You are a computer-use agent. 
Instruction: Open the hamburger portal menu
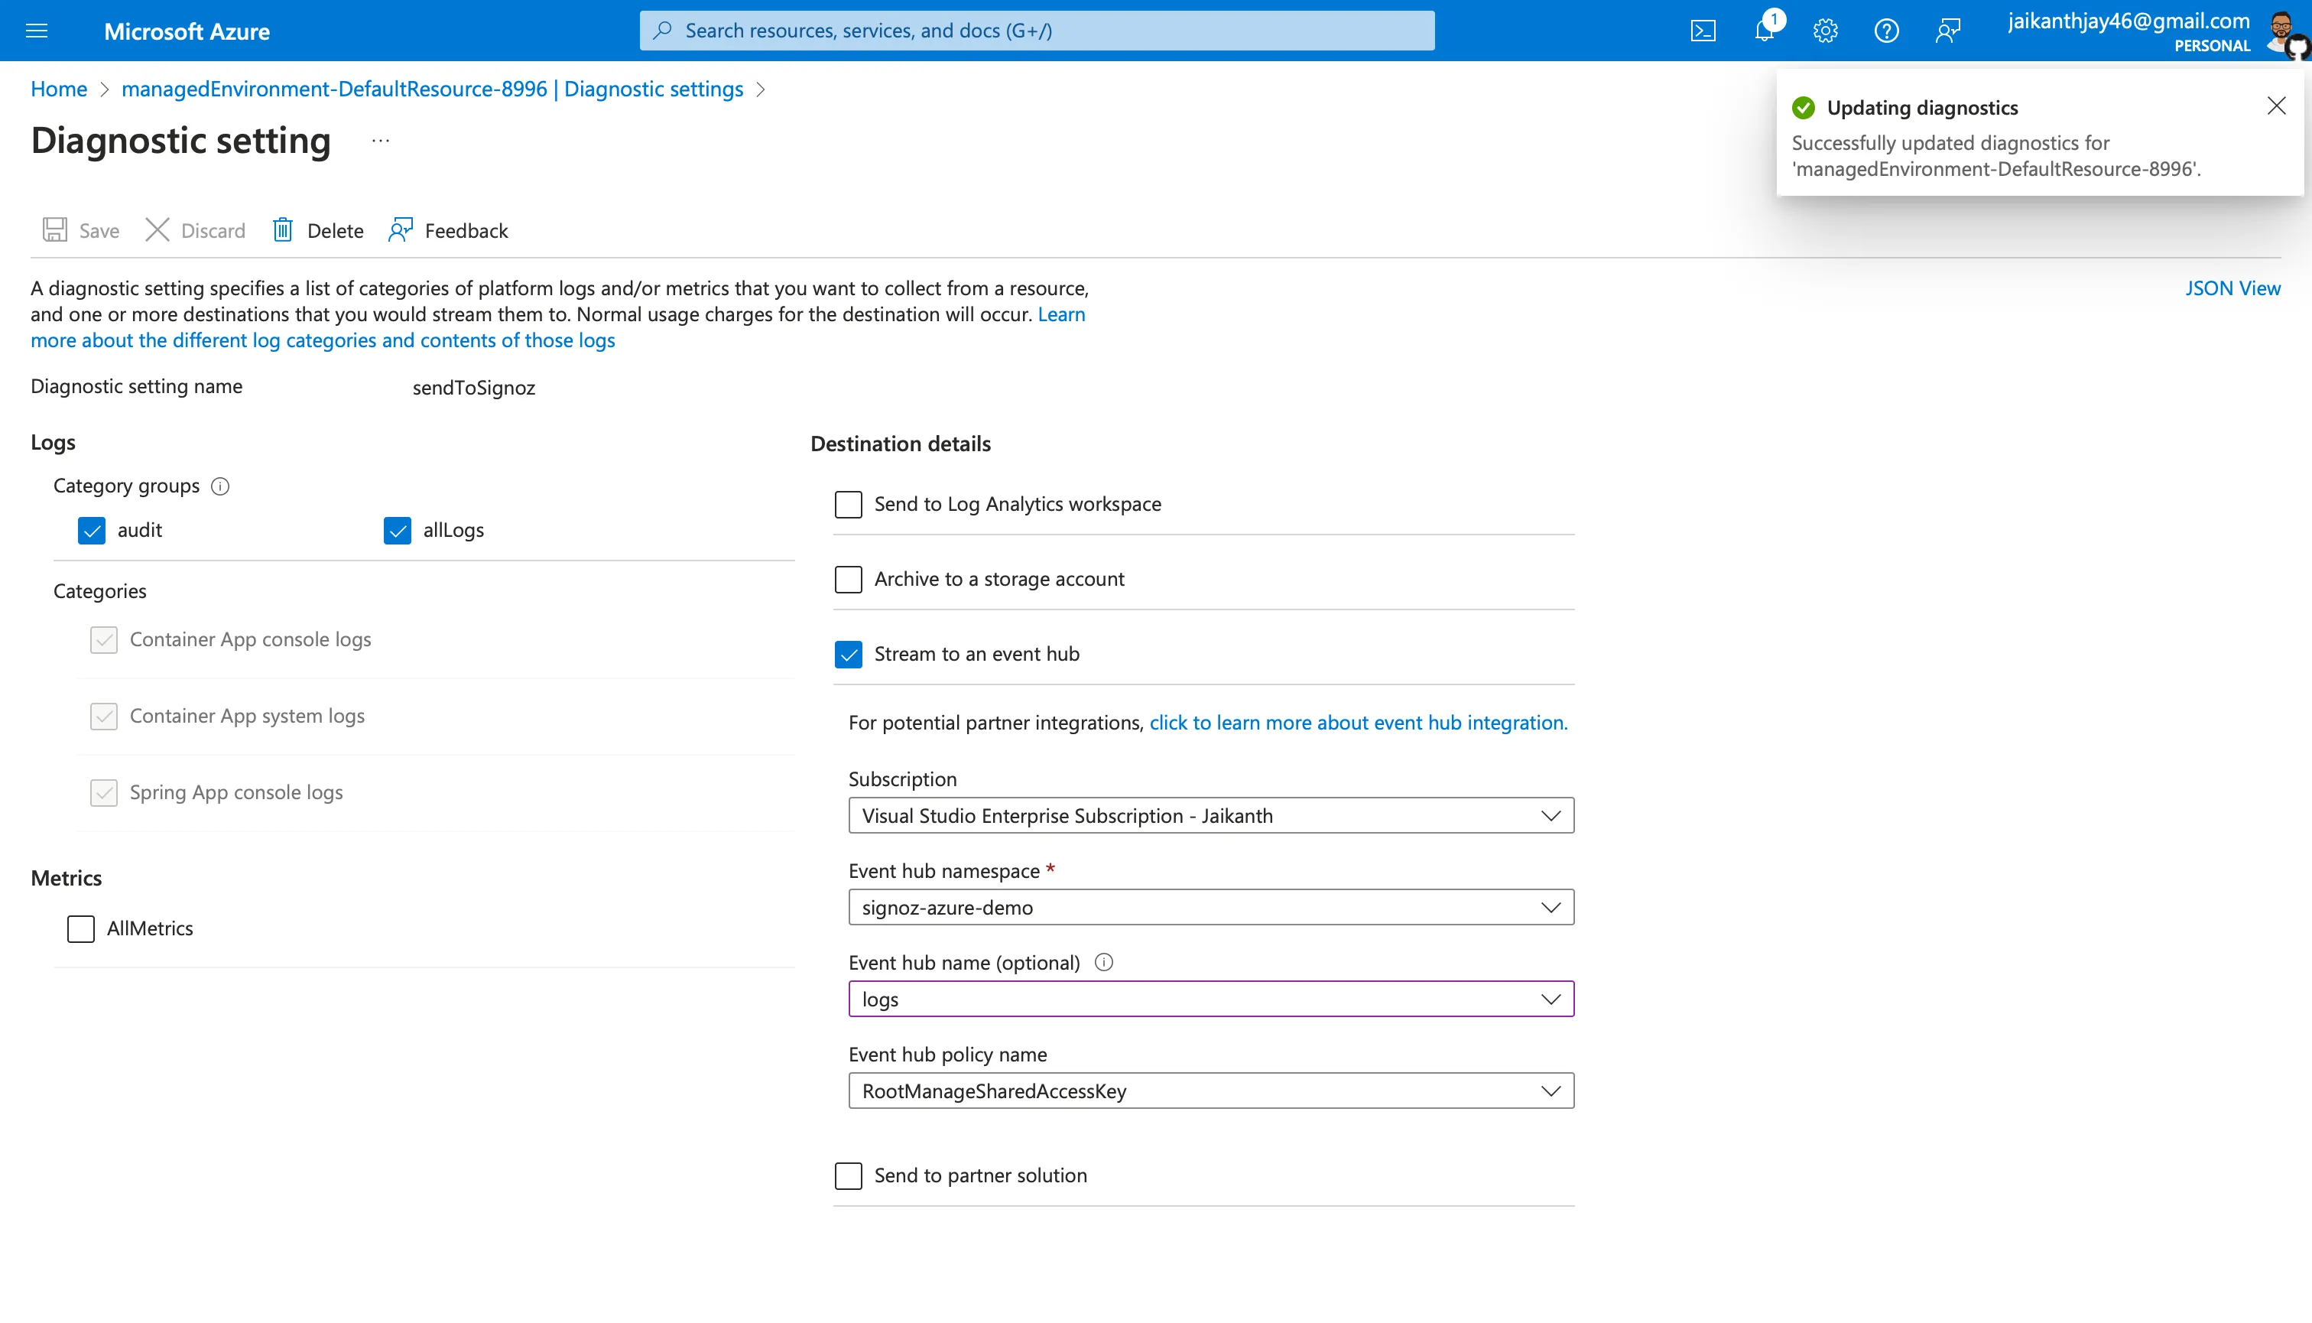coord(37,31)
